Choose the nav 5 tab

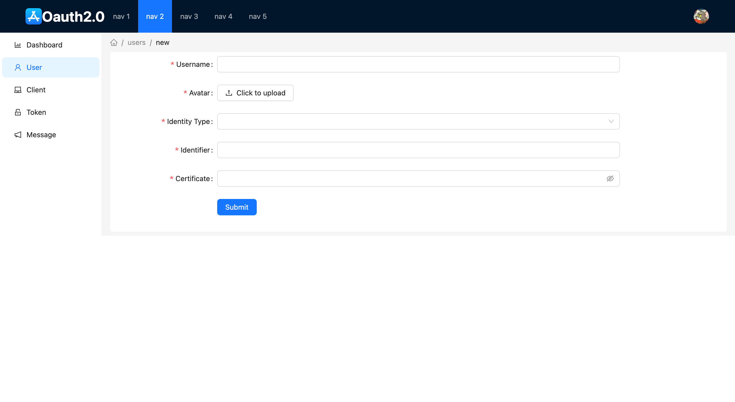pyautogui.click(x=258, y=16)
